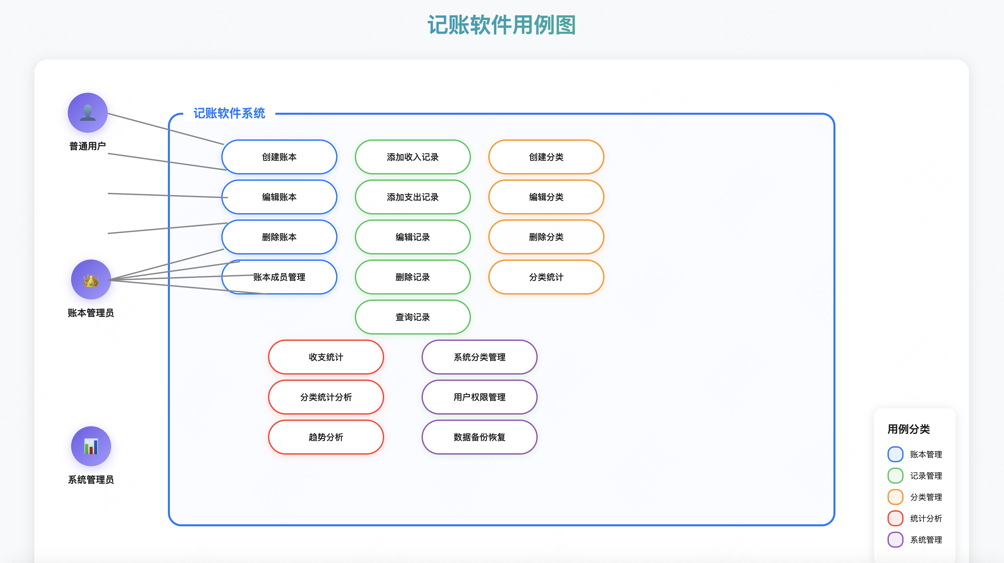The width and height of the screenshot is (1004, 563).
Task: Click the 数据备份恢复 use case
Action: point(479,437)
